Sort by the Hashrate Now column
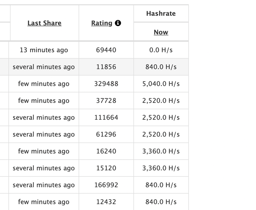 161,32
